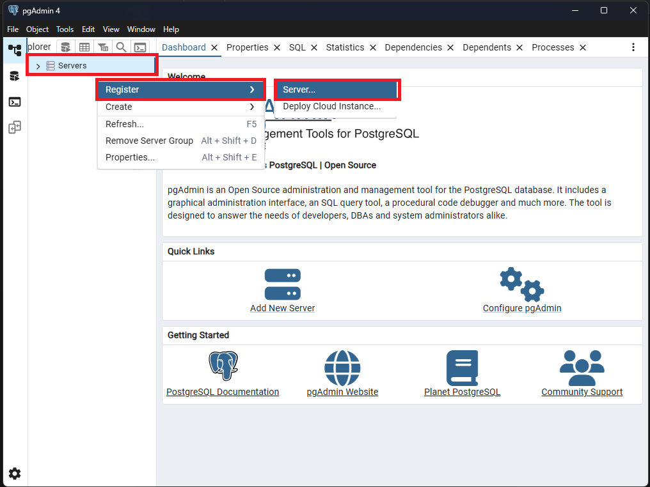Click the Query Tool icon in explorer toolbar
Viewport: 650px width, 487px height.
click(65, 47)
